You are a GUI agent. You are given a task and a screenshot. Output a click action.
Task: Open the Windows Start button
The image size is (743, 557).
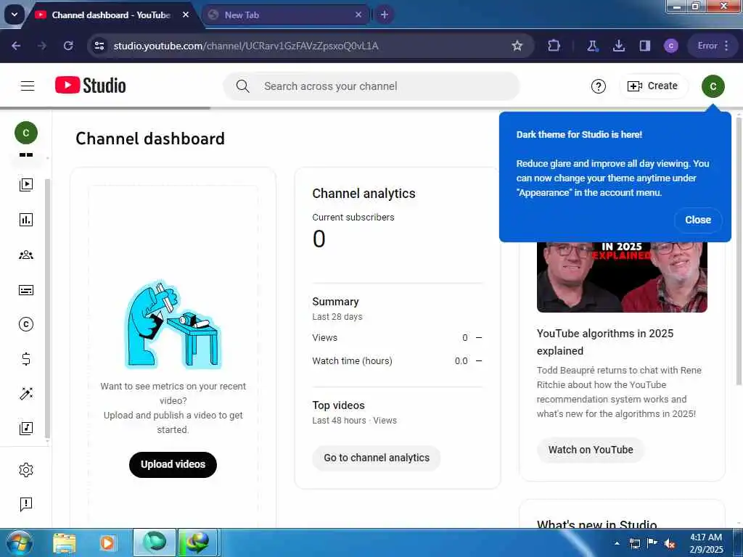click(x=18, y=542)
